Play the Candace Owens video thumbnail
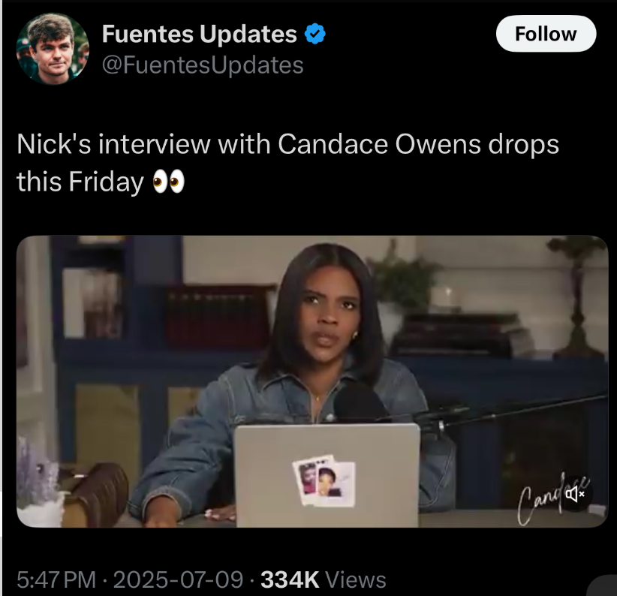This screenshot has width=617, height=596. (x=312, y=381)
